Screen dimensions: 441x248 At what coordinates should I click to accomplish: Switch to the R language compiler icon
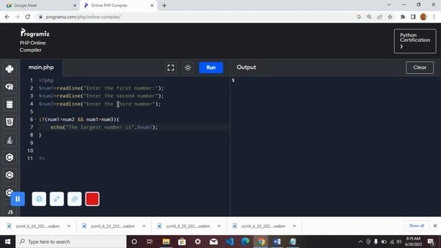(10, 87)
